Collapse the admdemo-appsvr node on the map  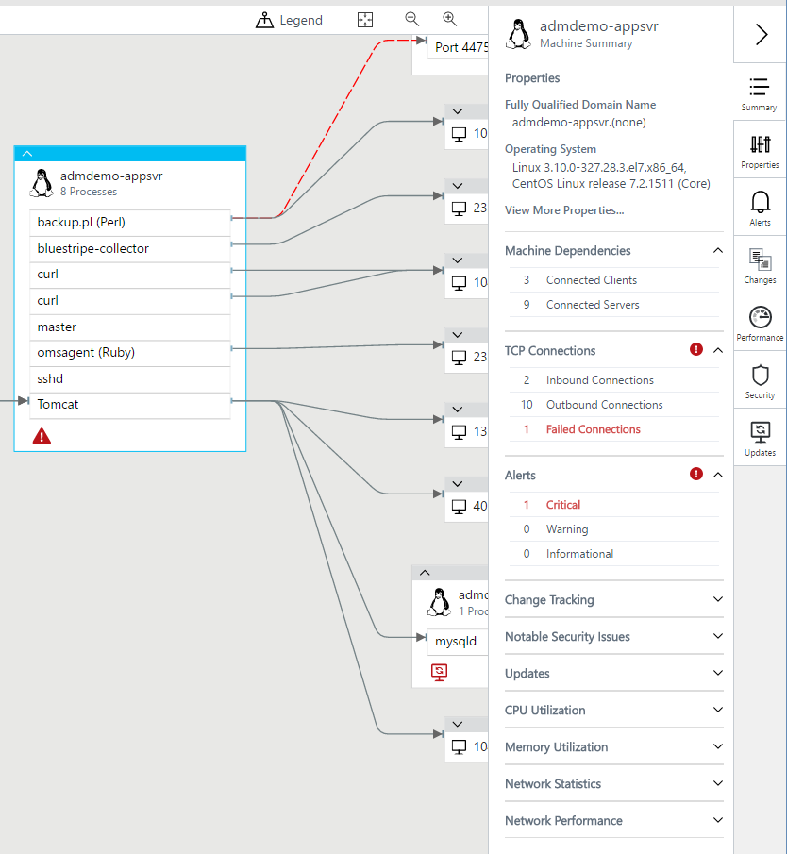coord(26,153)
